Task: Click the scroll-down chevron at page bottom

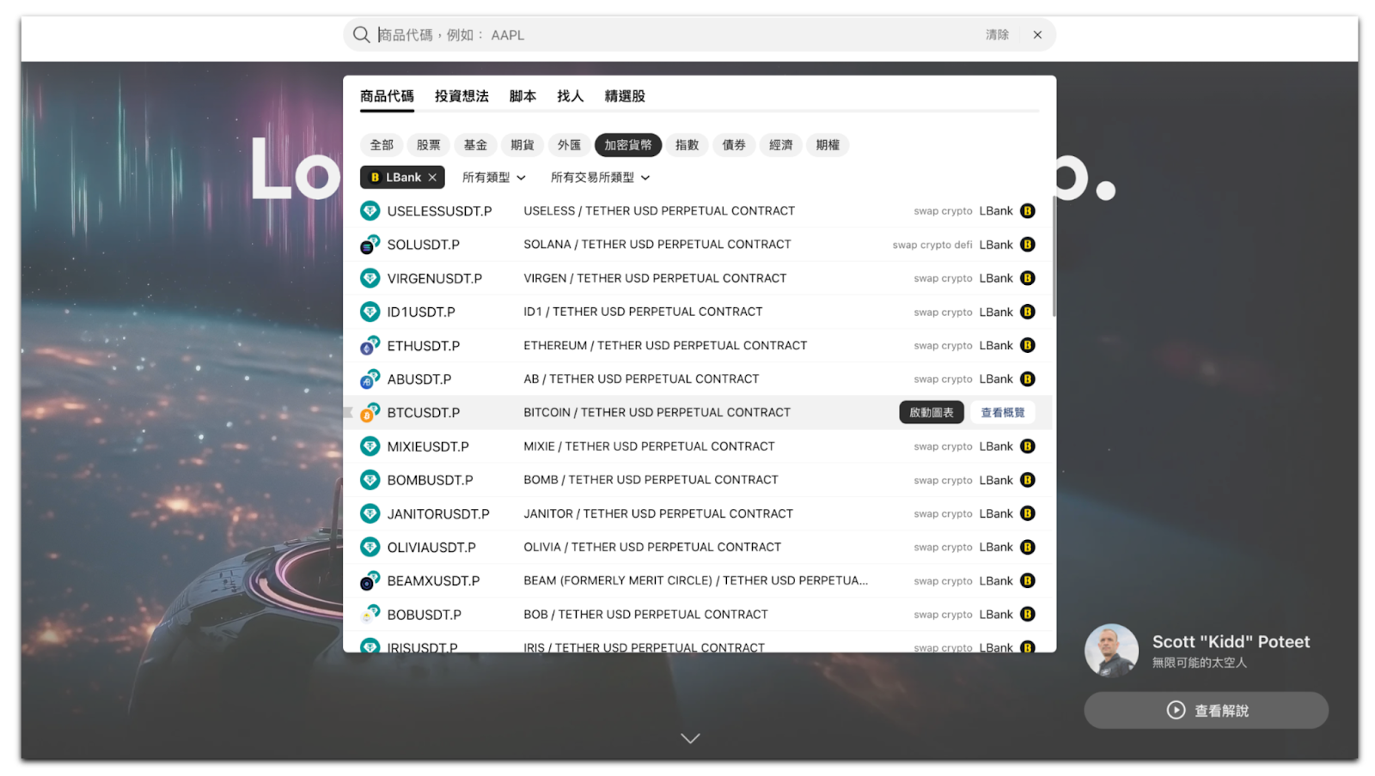Action: (x=690, y=738)
